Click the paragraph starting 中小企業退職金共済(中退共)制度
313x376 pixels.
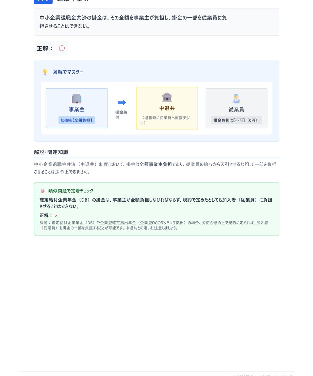pos(155,168)
